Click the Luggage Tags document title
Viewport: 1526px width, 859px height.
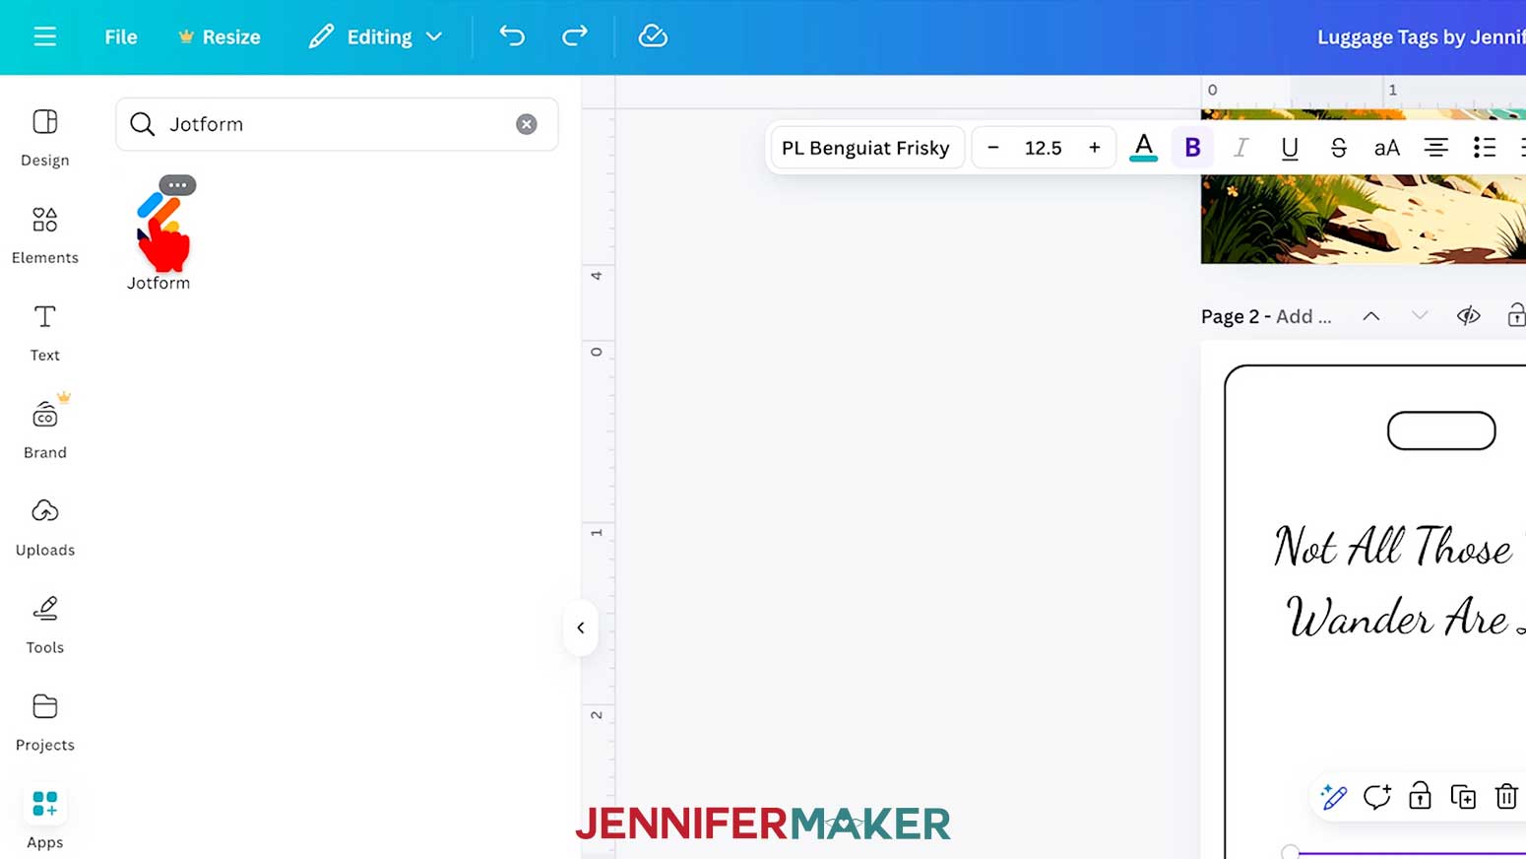click(x=1422, y=37)
